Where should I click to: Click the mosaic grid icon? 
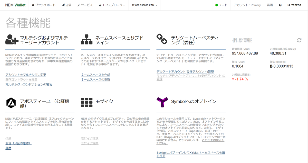point(86,102)
